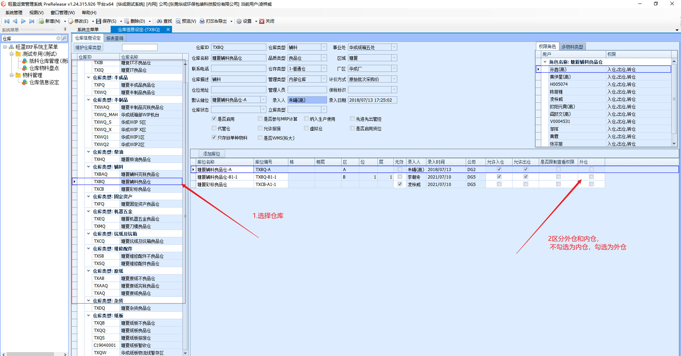Open the 系统管理 menu

tap(14, 13)
